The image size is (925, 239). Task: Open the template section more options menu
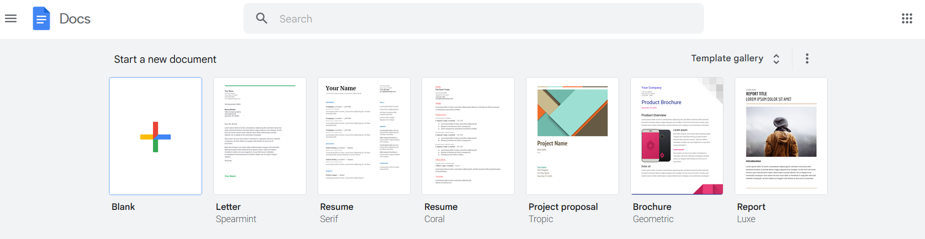pos(807,59)
